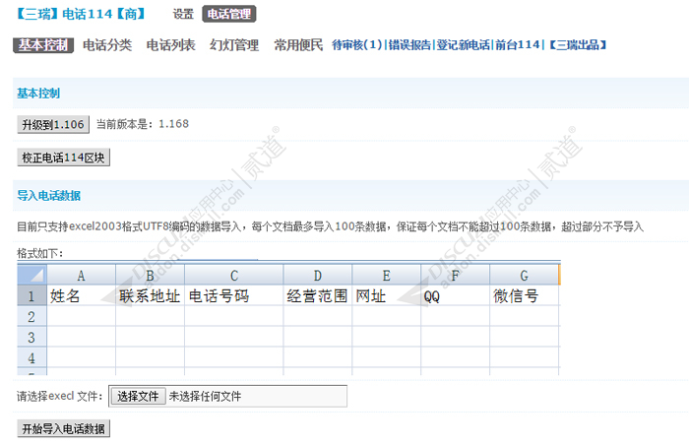Click the 基本控制 section heading
The height and width of the screenshot is (446, 689).
coord(38,94)
